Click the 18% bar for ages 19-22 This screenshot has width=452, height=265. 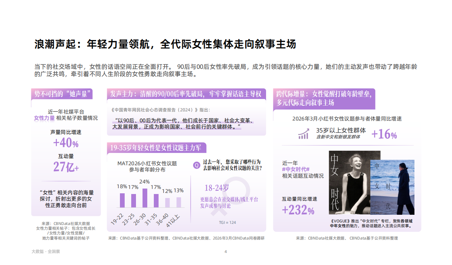(x=122, y=200)
